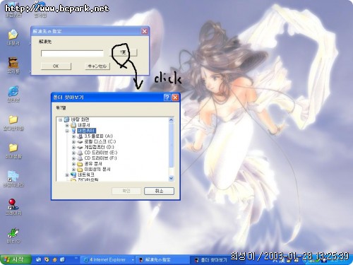Expand the 내 문서 tree node
Image resolution: width=353 pixels, height=265 pixels.
[x=67, y=125]
